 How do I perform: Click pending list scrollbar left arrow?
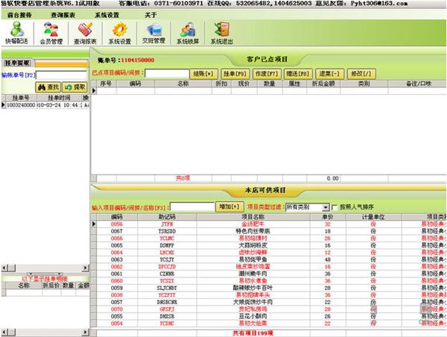point(4,268)
